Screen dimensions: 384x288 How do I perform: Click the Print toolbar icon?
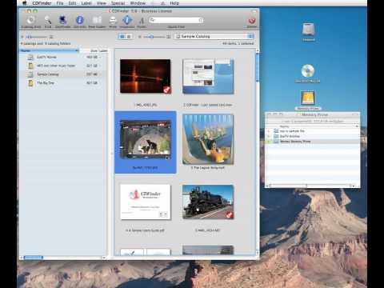[113, 20]
